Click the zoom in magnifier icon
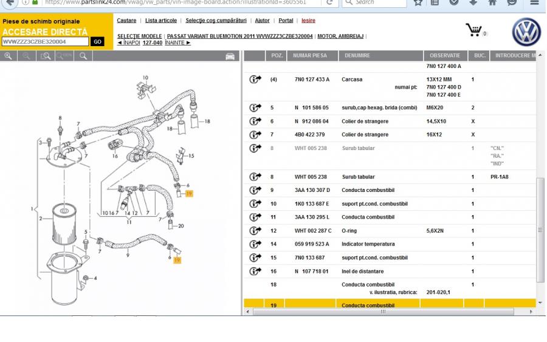Screen dimensions: 547x342 [x=9, y=56]
